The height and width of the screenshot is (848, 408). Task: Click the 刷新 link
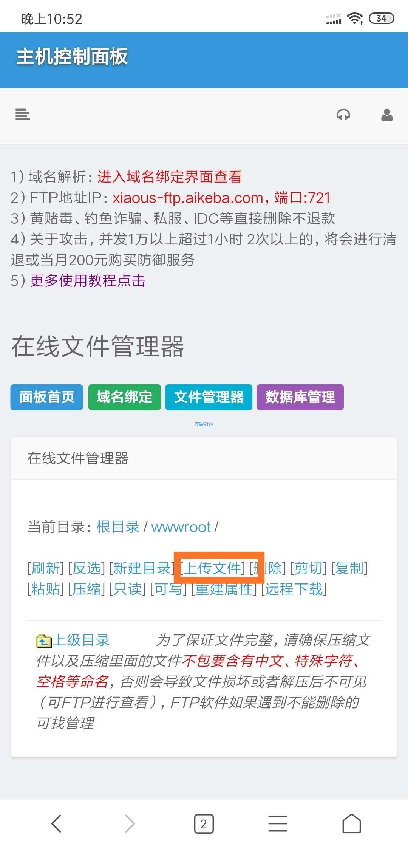[45, 568]
